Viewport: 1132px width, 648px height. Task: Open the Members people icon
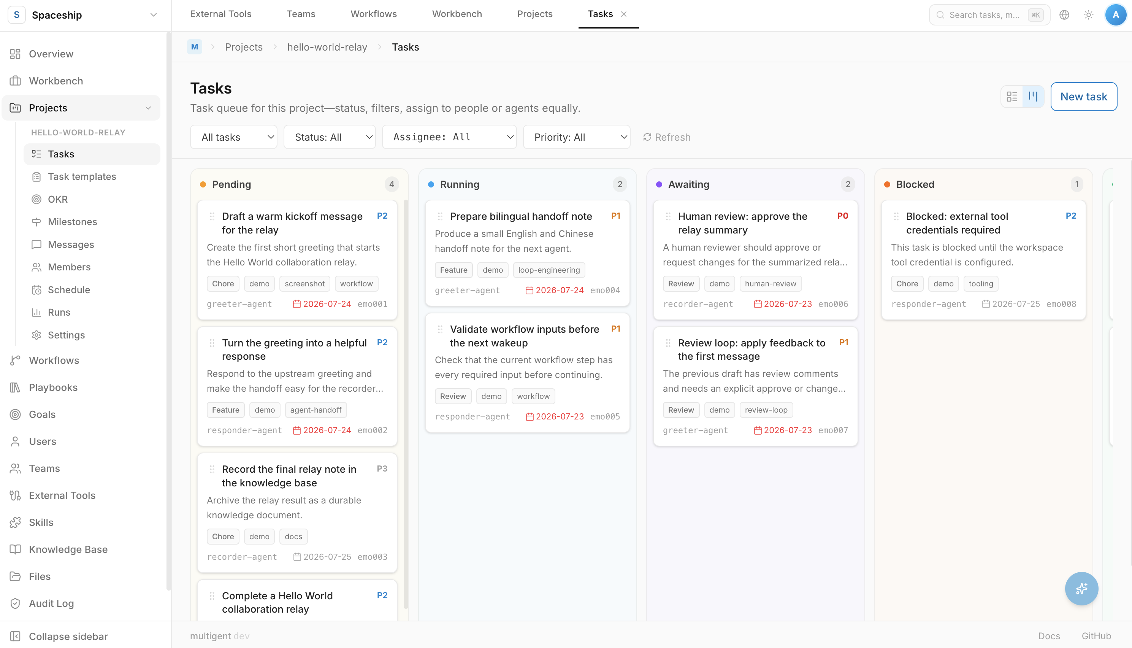point(36,267)
